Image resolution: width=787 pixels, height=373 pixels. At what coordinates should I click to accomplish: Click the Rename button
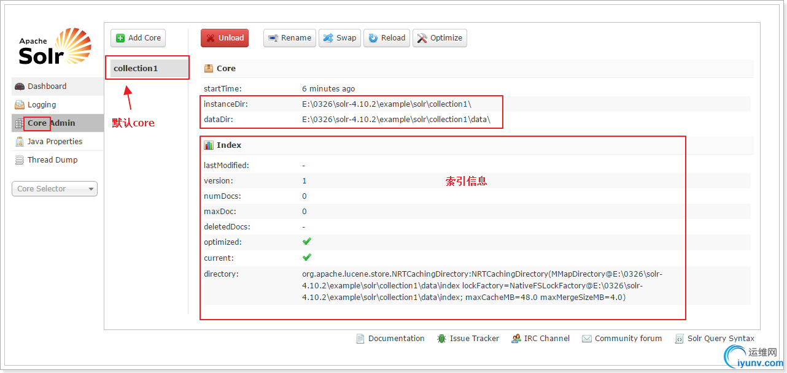(x=290, y=38)
